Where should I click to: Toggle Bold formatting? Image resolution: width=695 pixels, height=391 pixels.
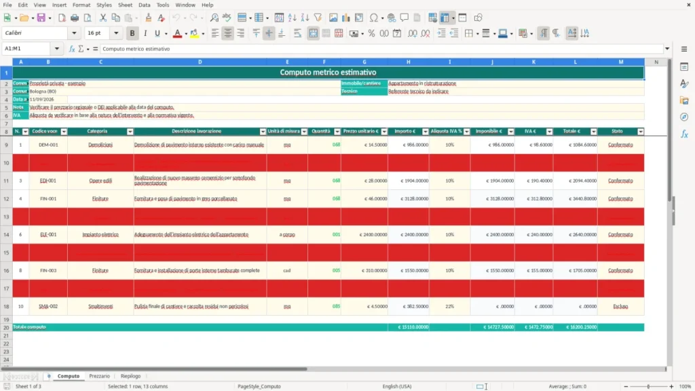(132, 33)
